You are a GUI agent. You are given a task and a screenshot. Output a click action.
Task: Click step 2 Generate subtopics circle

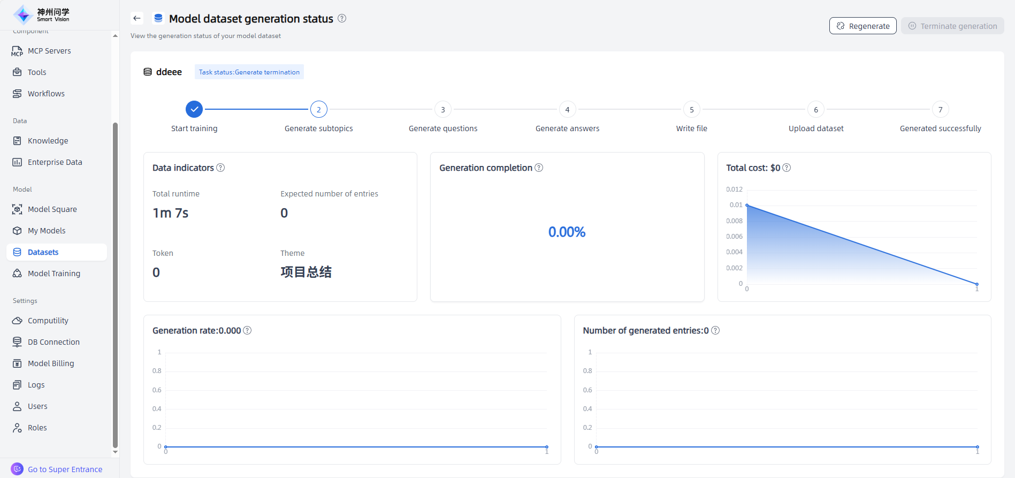(x=319, y=109)
